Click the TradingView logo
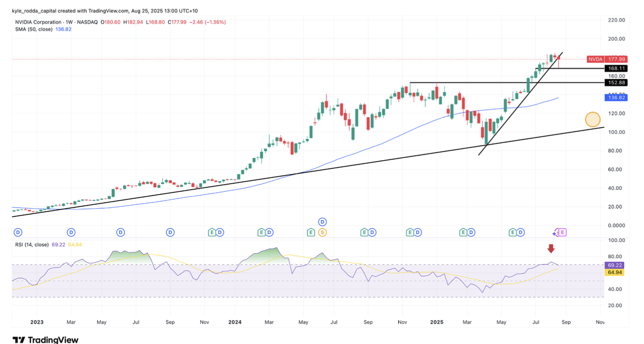Screen dimensions: 644x344 click(x=45, y=339)
